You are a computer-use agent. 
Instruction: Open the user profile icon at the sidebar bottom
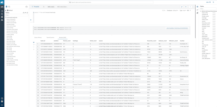(x=2, y=101)
